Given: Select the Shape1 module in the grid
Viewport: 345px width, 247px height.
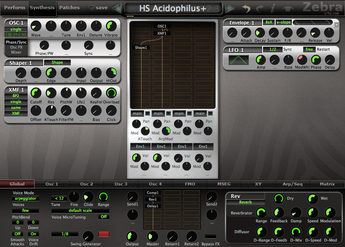Looking at the screenshot, I should 141,47.
